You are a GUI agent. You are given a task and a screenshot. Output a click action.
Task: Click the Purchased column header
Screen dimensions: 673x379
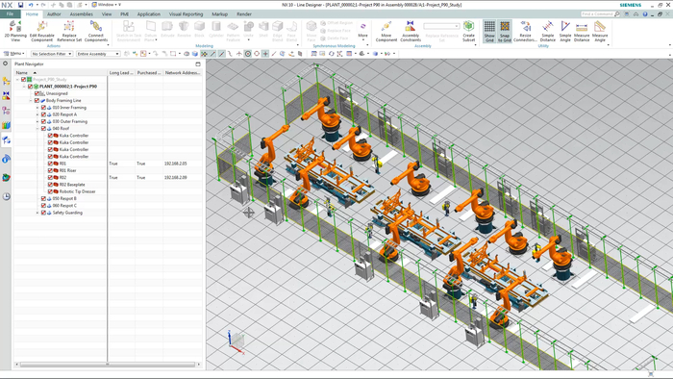(149, 72)
